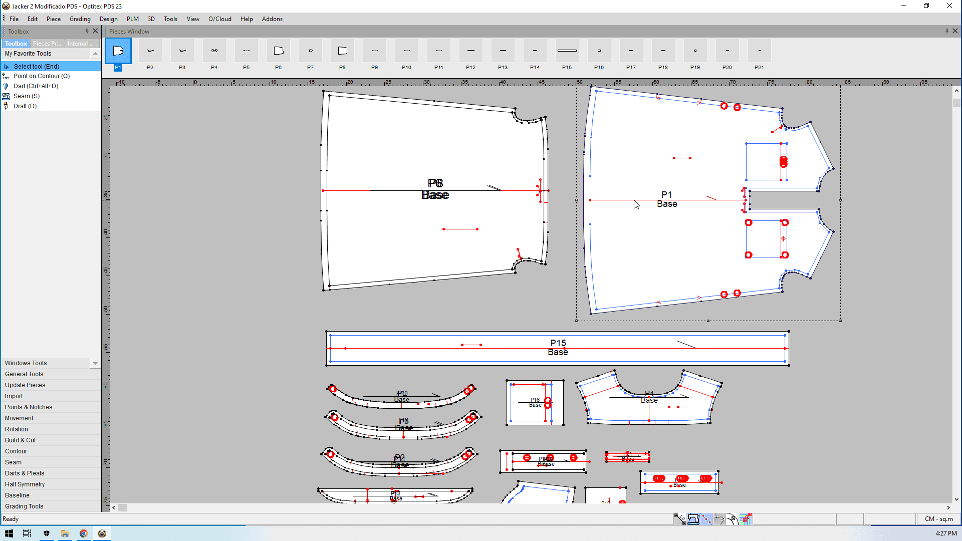962x541 pixels.
Task: Switch to Pieces Properties tab
Action: pos(47,44)
